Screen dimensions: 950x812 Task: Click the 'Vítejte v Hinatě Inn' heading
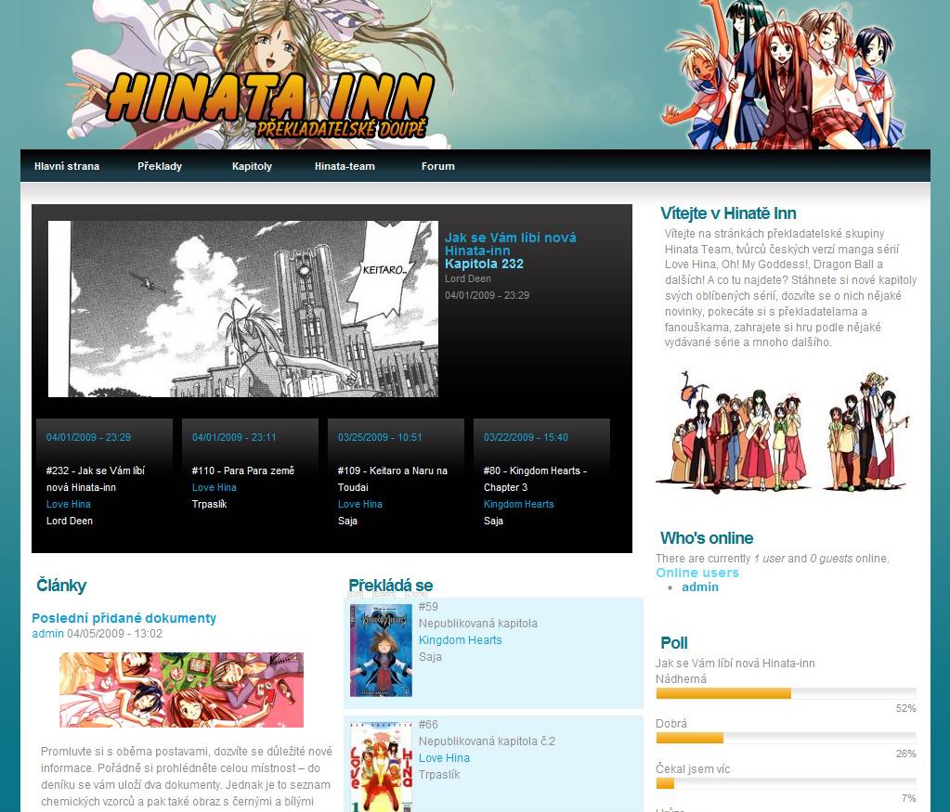click(728, 213)
